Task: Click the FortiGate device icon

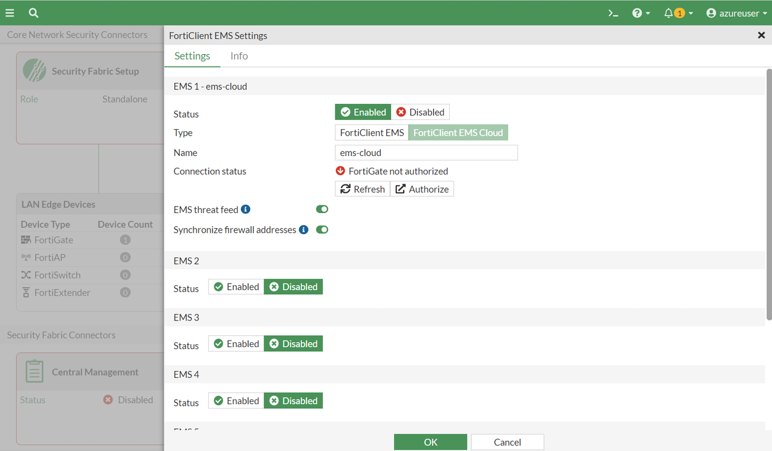Action: pyautogui.click(x=26, y=240)
